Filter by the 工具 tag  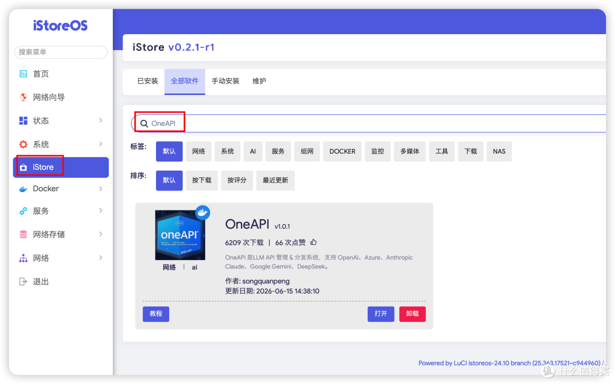pyautogui.click(x=442, y=151)
